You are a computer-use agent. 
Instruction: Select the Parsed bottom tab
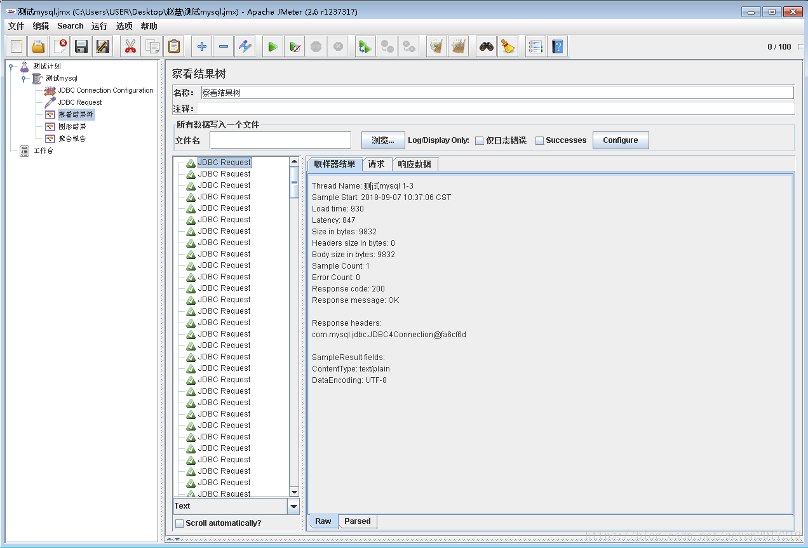point(358,521)
